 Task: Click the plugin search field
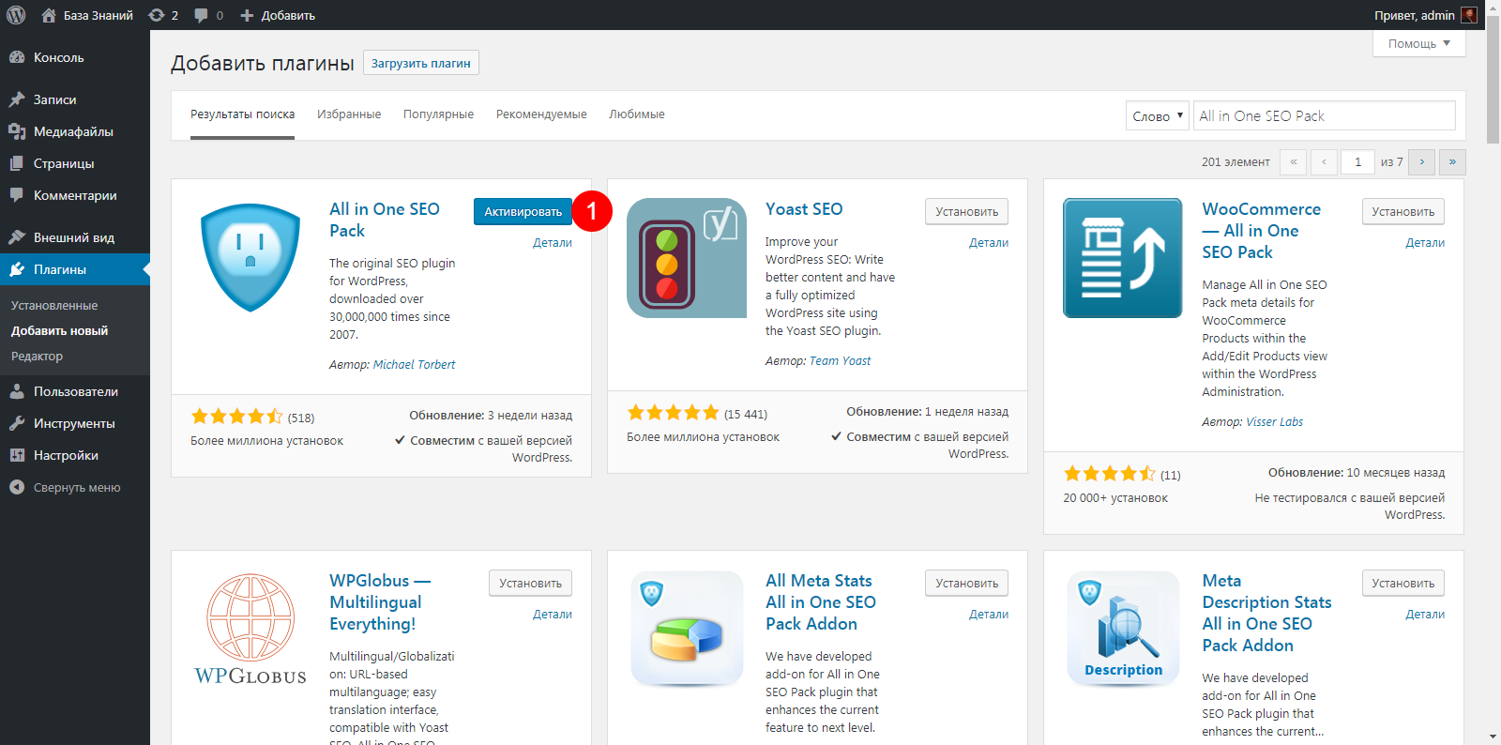pos(1325,115)
